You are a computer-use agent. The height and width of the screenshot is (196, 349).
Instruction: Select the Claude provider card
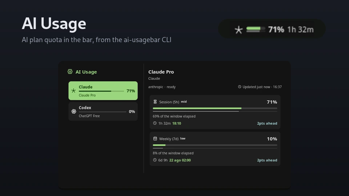(x=103, y=91)
